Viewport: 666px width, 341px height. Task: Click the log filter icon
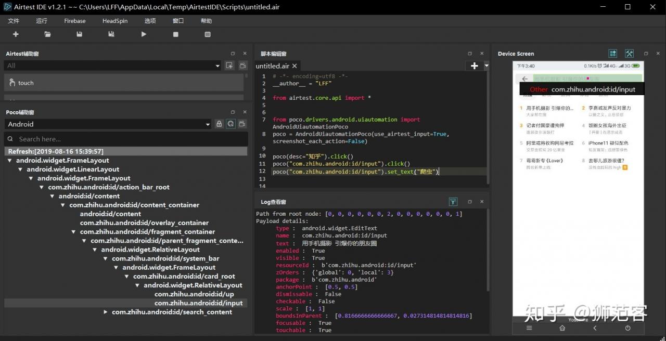pyautogui.click(x=453, y=202)
